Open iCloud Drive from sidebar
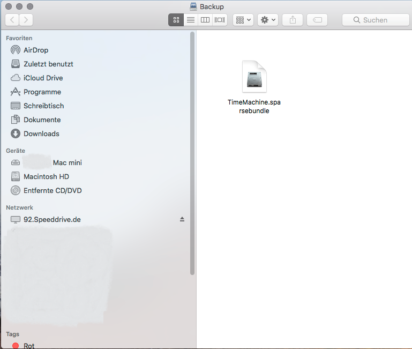 coord(43,78)
